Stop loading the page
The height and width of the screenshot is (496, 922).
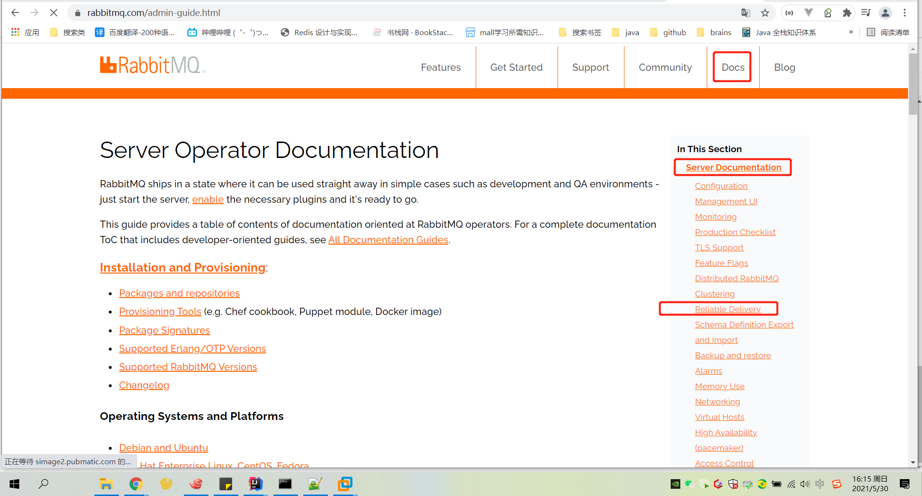(x=53, y=13)
